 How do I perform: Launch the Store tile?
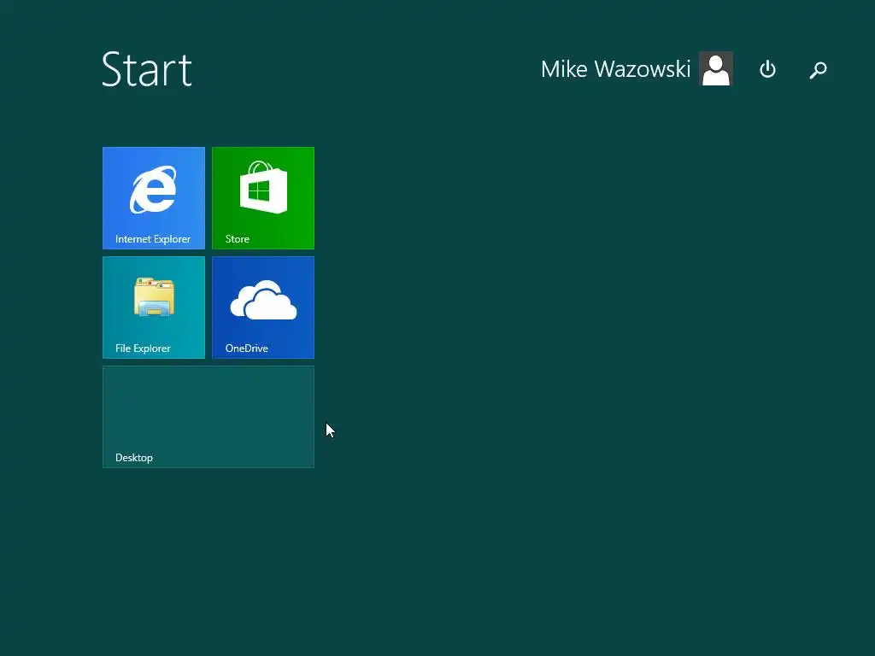tap(263, 198)
